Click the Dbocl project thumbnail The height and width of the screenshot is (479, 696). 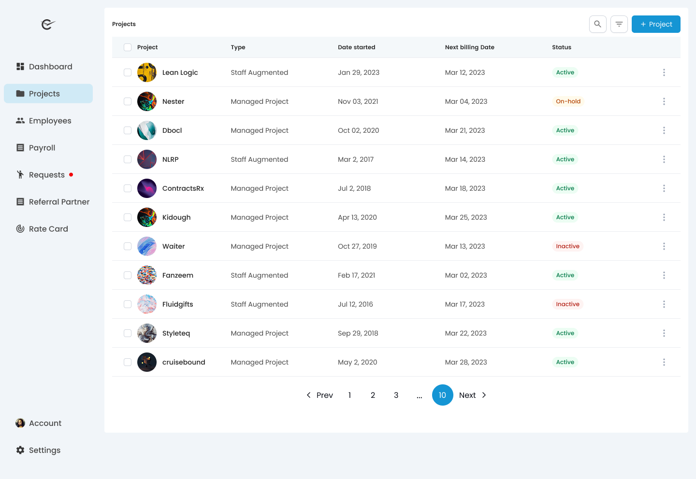(x=147, y=130)
